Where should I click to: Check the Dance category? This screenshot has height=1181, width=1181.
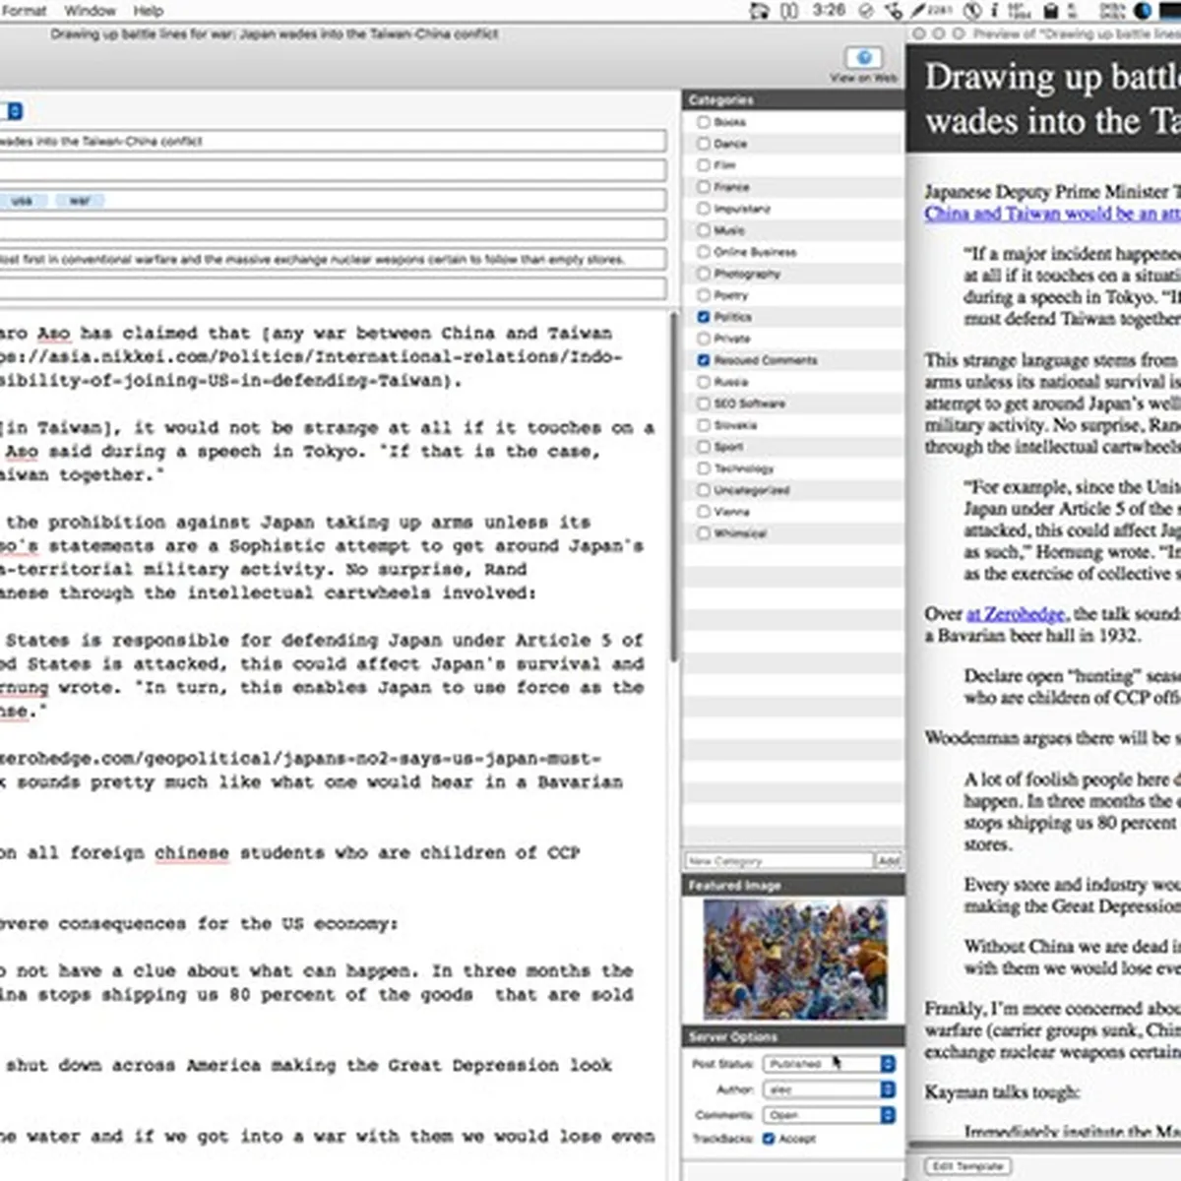click(703, 144)
